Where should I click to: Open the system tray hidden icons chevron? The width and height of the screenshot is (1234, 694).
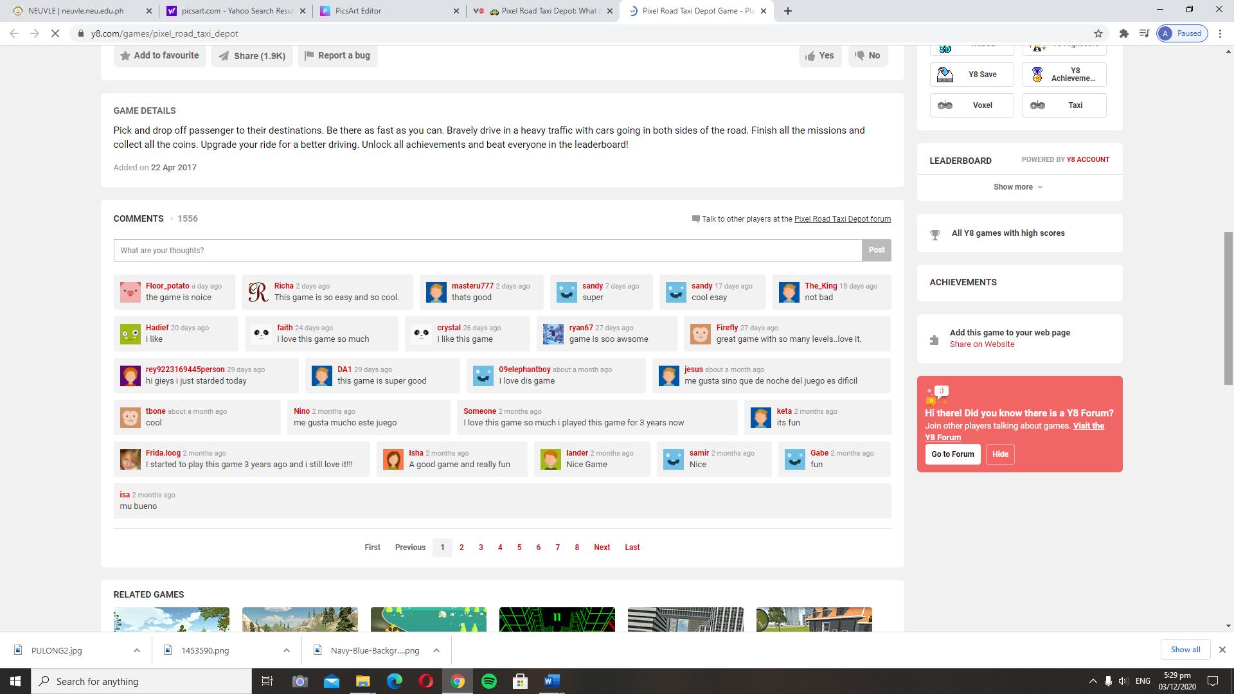(1093, 681)
